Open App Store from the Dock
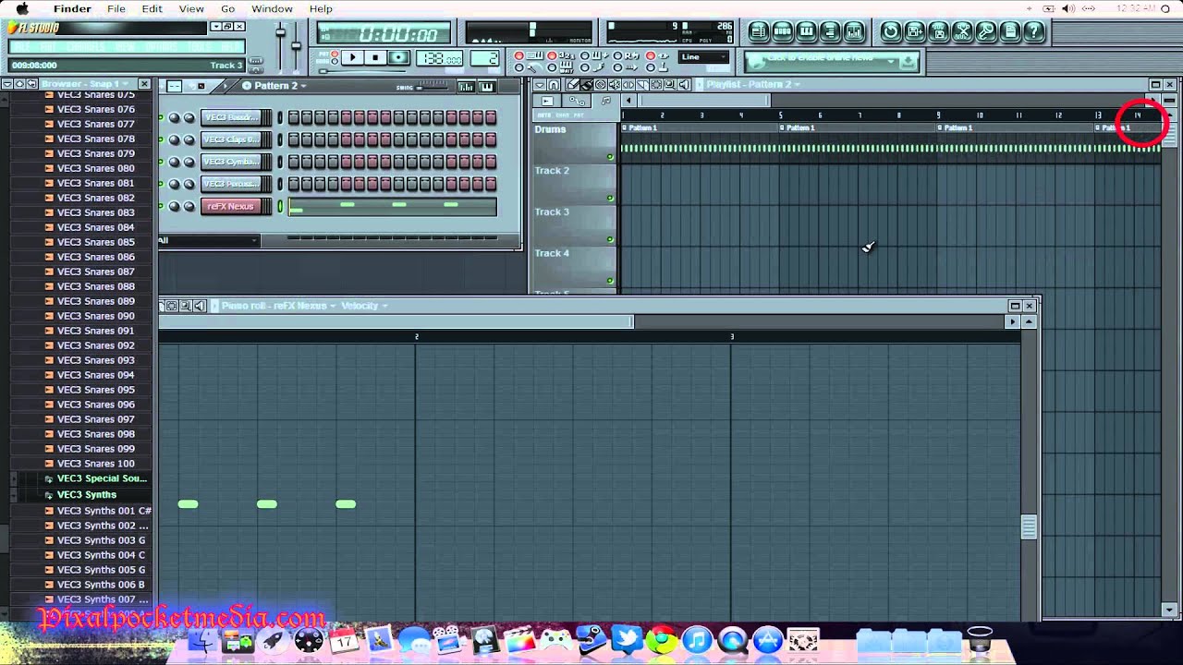 point(768,639)
